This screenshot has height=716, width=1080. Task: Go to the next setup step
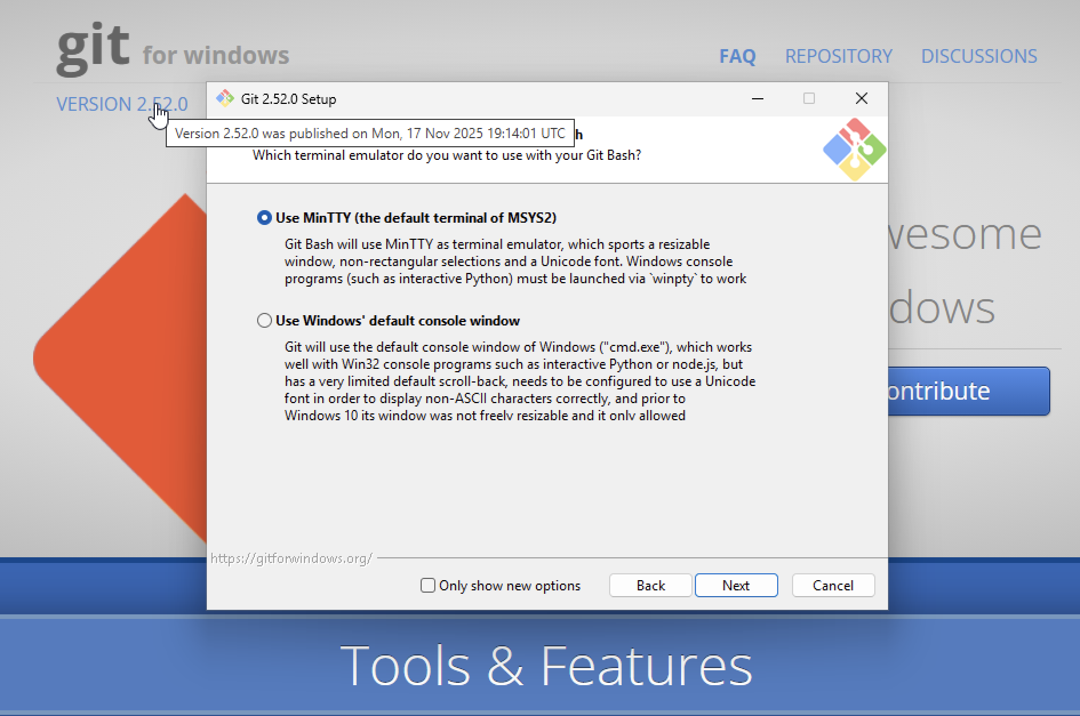[x=736, y=585]
